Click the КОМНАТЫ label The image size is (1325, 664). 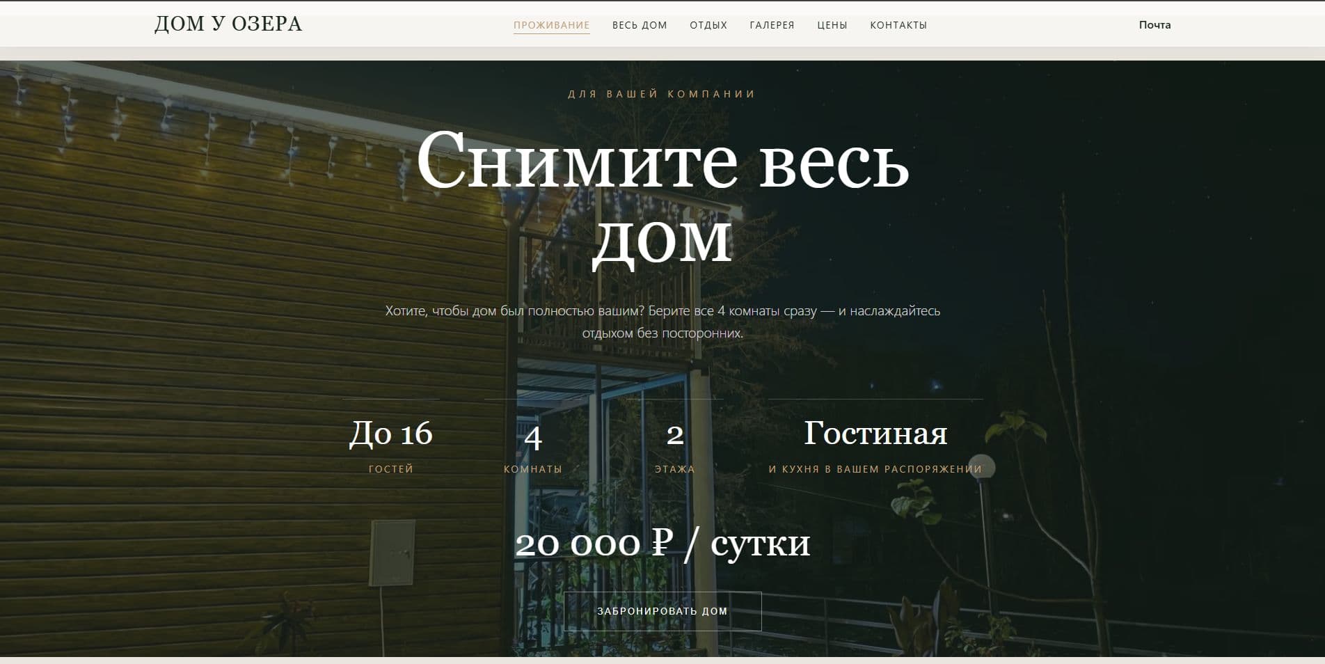(533, 469)
